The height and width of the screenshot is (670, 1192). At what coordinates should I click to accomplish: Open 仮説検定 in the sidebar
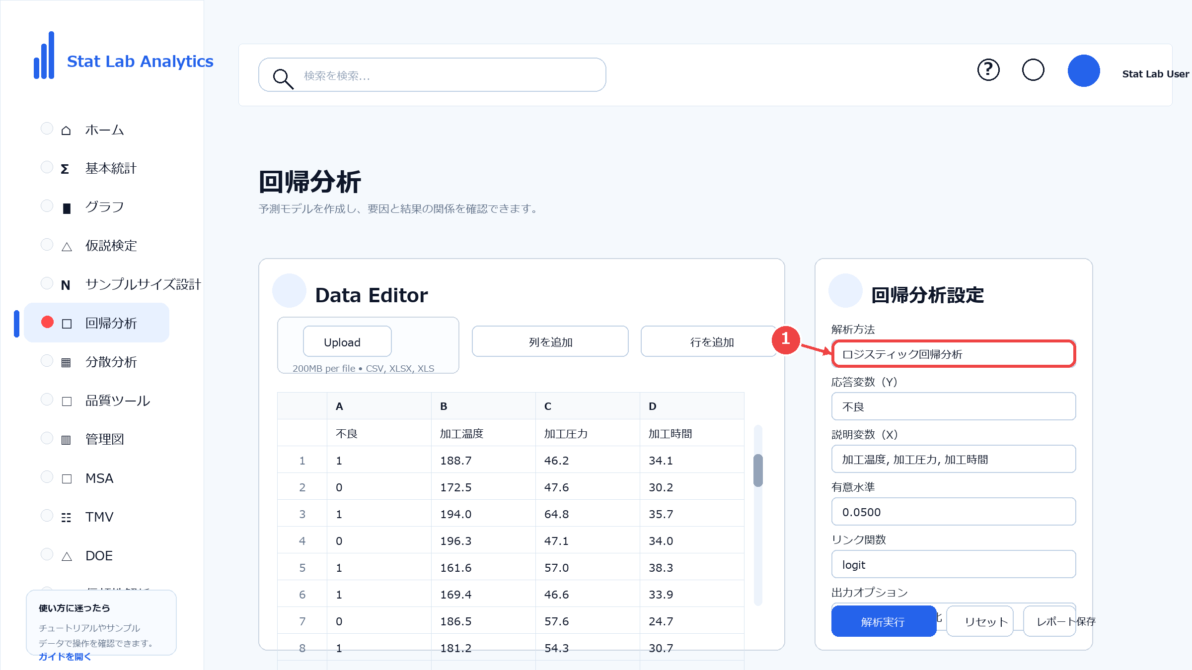point(111,246)
